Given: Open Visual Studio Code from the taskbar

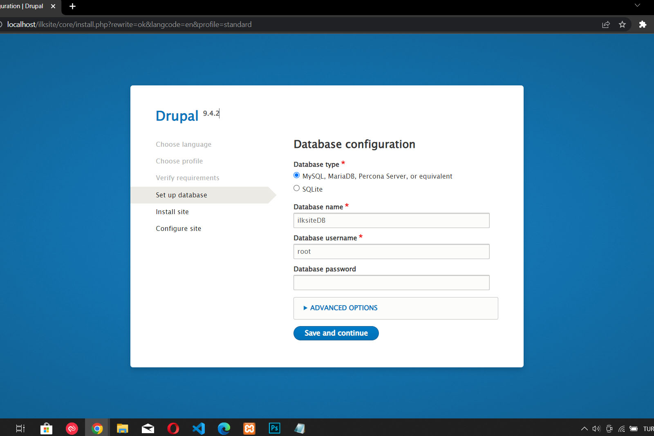Looking at the screenshot, I should click(199, 428).
